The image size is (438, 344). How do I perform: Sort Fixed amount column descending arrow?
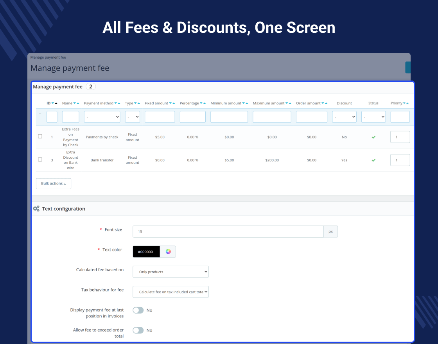coord(171,103)
